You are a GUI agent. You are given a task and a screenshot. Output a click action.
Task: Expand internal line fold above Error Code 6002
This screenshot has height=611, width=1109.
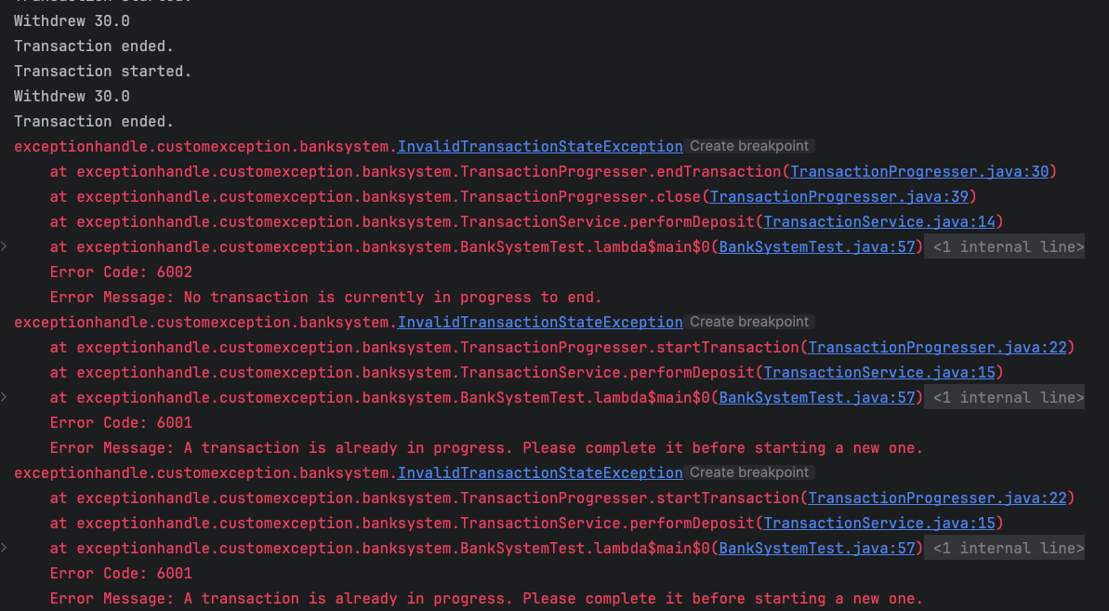(x=1004, y=246)
